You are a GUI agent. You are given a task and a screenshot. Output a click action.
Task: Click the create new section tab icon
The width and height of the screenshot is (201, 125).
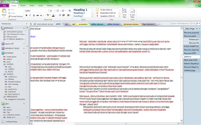159,24
